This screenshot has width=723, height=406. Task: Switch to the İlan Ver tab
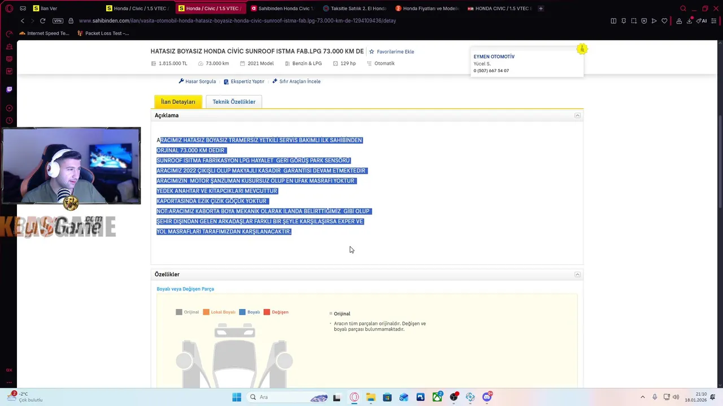(66, 8)
